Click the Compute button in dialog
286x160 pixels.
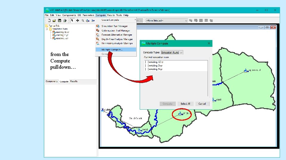167,104
